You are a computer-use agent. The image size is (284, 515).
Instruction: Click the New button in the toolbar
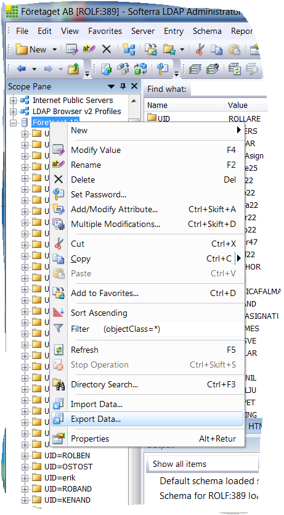(x=31, y=49)
